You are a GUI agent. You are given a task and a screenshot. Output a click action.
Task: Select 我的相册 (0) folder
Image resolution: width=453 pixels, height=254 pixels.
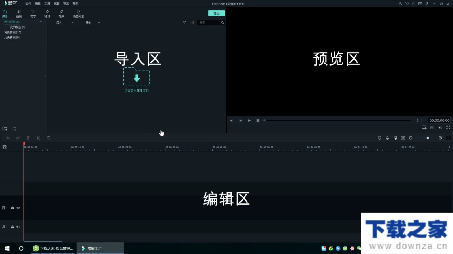click(x=18, y=27)
